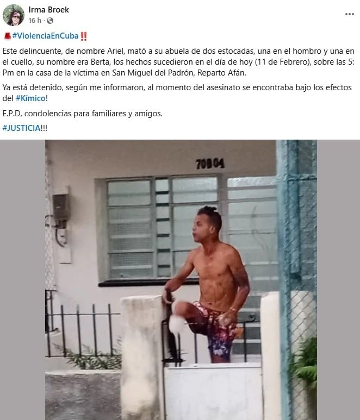Click house number 70B04 in photo
The image size is (360, 420).
click(x=210, y=164)
